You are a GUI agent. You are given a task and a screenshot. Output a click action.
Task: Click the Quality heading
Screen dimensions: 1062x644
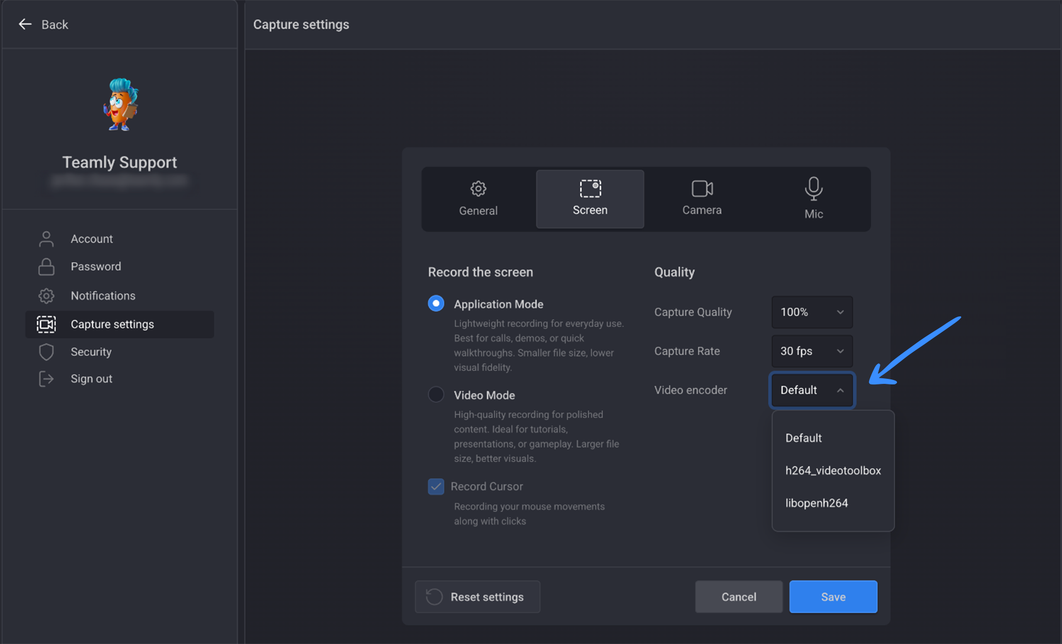tap(675, 272)
